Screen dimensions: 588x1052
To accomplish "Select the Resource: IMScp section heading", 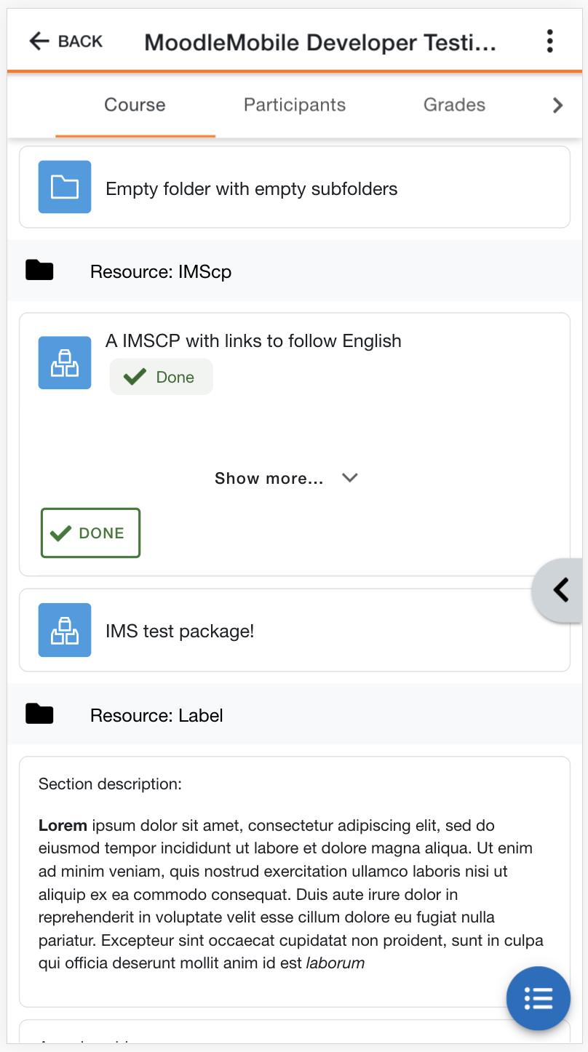I will pos(161,271).
